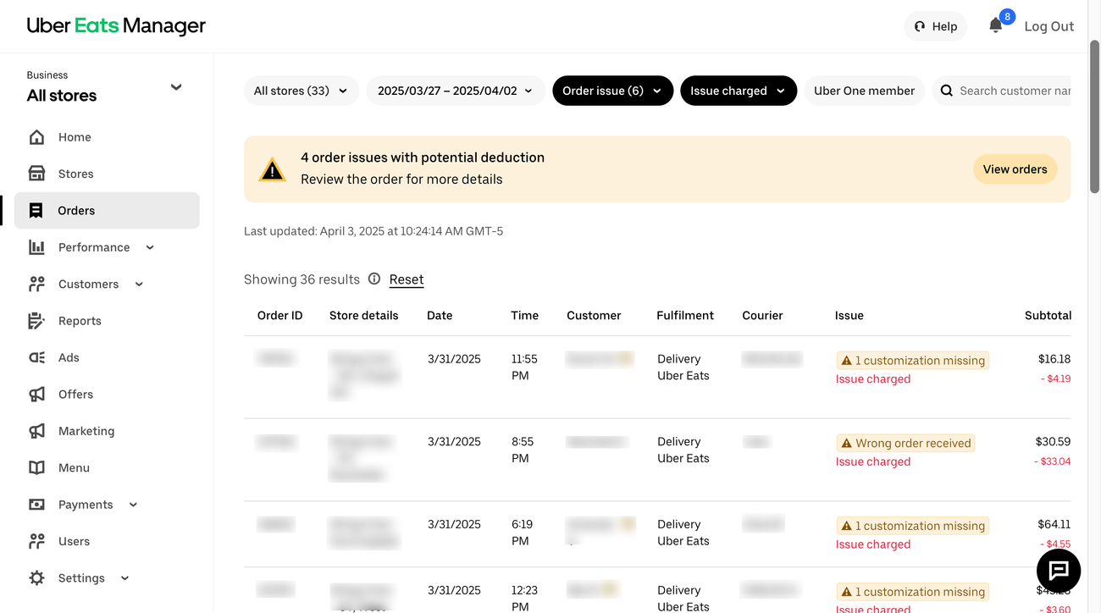
Task: Click the Last updated timestamp text
Action: tap(373, 231)
